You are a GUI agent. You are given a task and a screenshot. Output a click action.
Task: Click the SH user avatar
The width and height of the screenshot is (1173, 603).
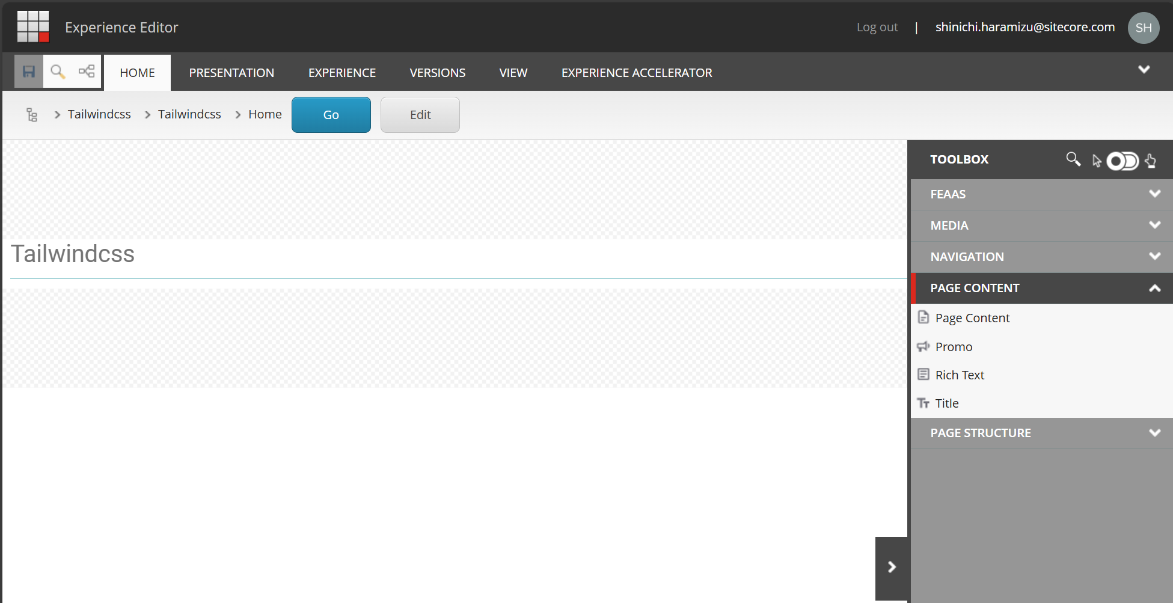[x=1144, y=28]
